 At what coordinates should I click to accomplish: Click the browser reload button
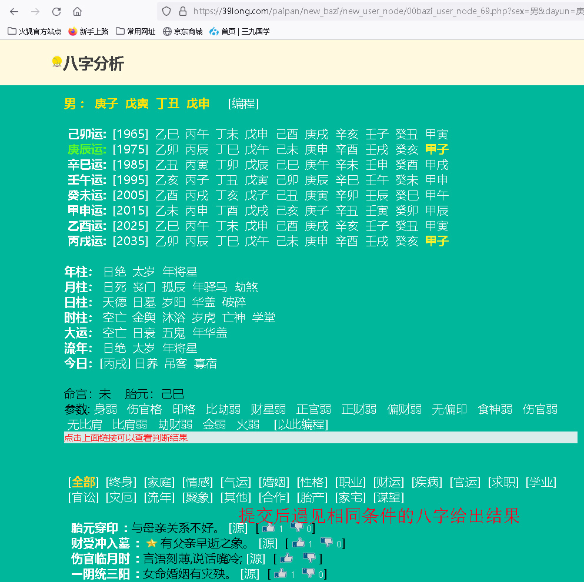56,11
